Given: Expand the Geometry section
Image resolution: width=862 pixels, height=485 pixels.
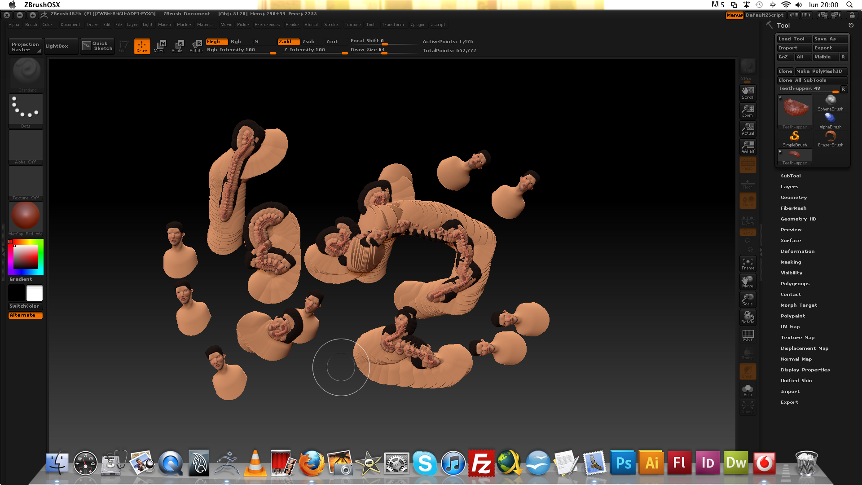Looking at the screenshot, I should 793,198.
